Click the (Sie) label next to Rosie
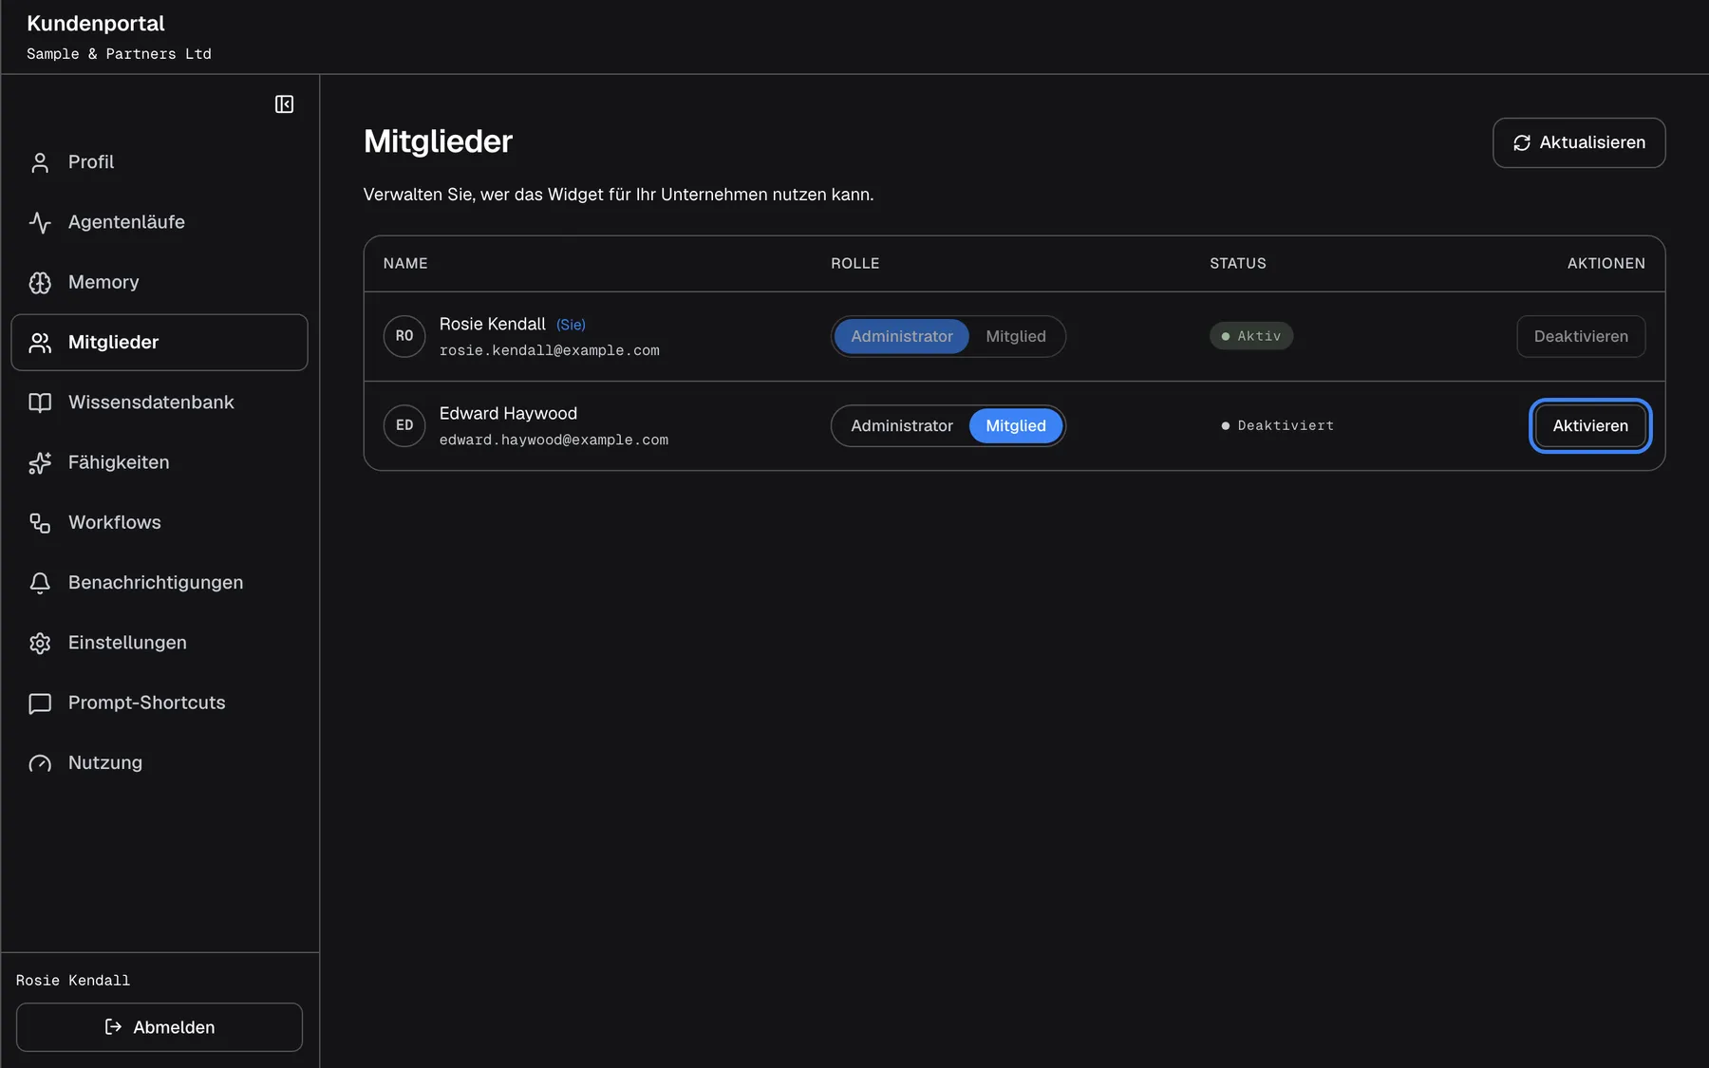This screenshot has height=1068, width=1709. coord(571,325)
